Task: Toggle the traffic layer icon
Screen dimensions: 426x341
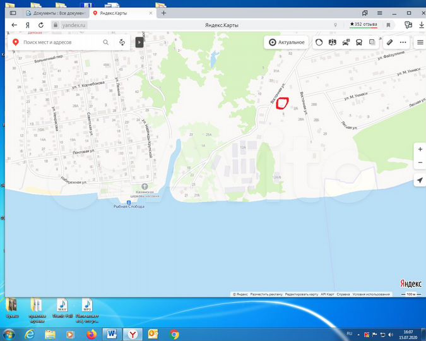Action: click(x=346, y=42)
